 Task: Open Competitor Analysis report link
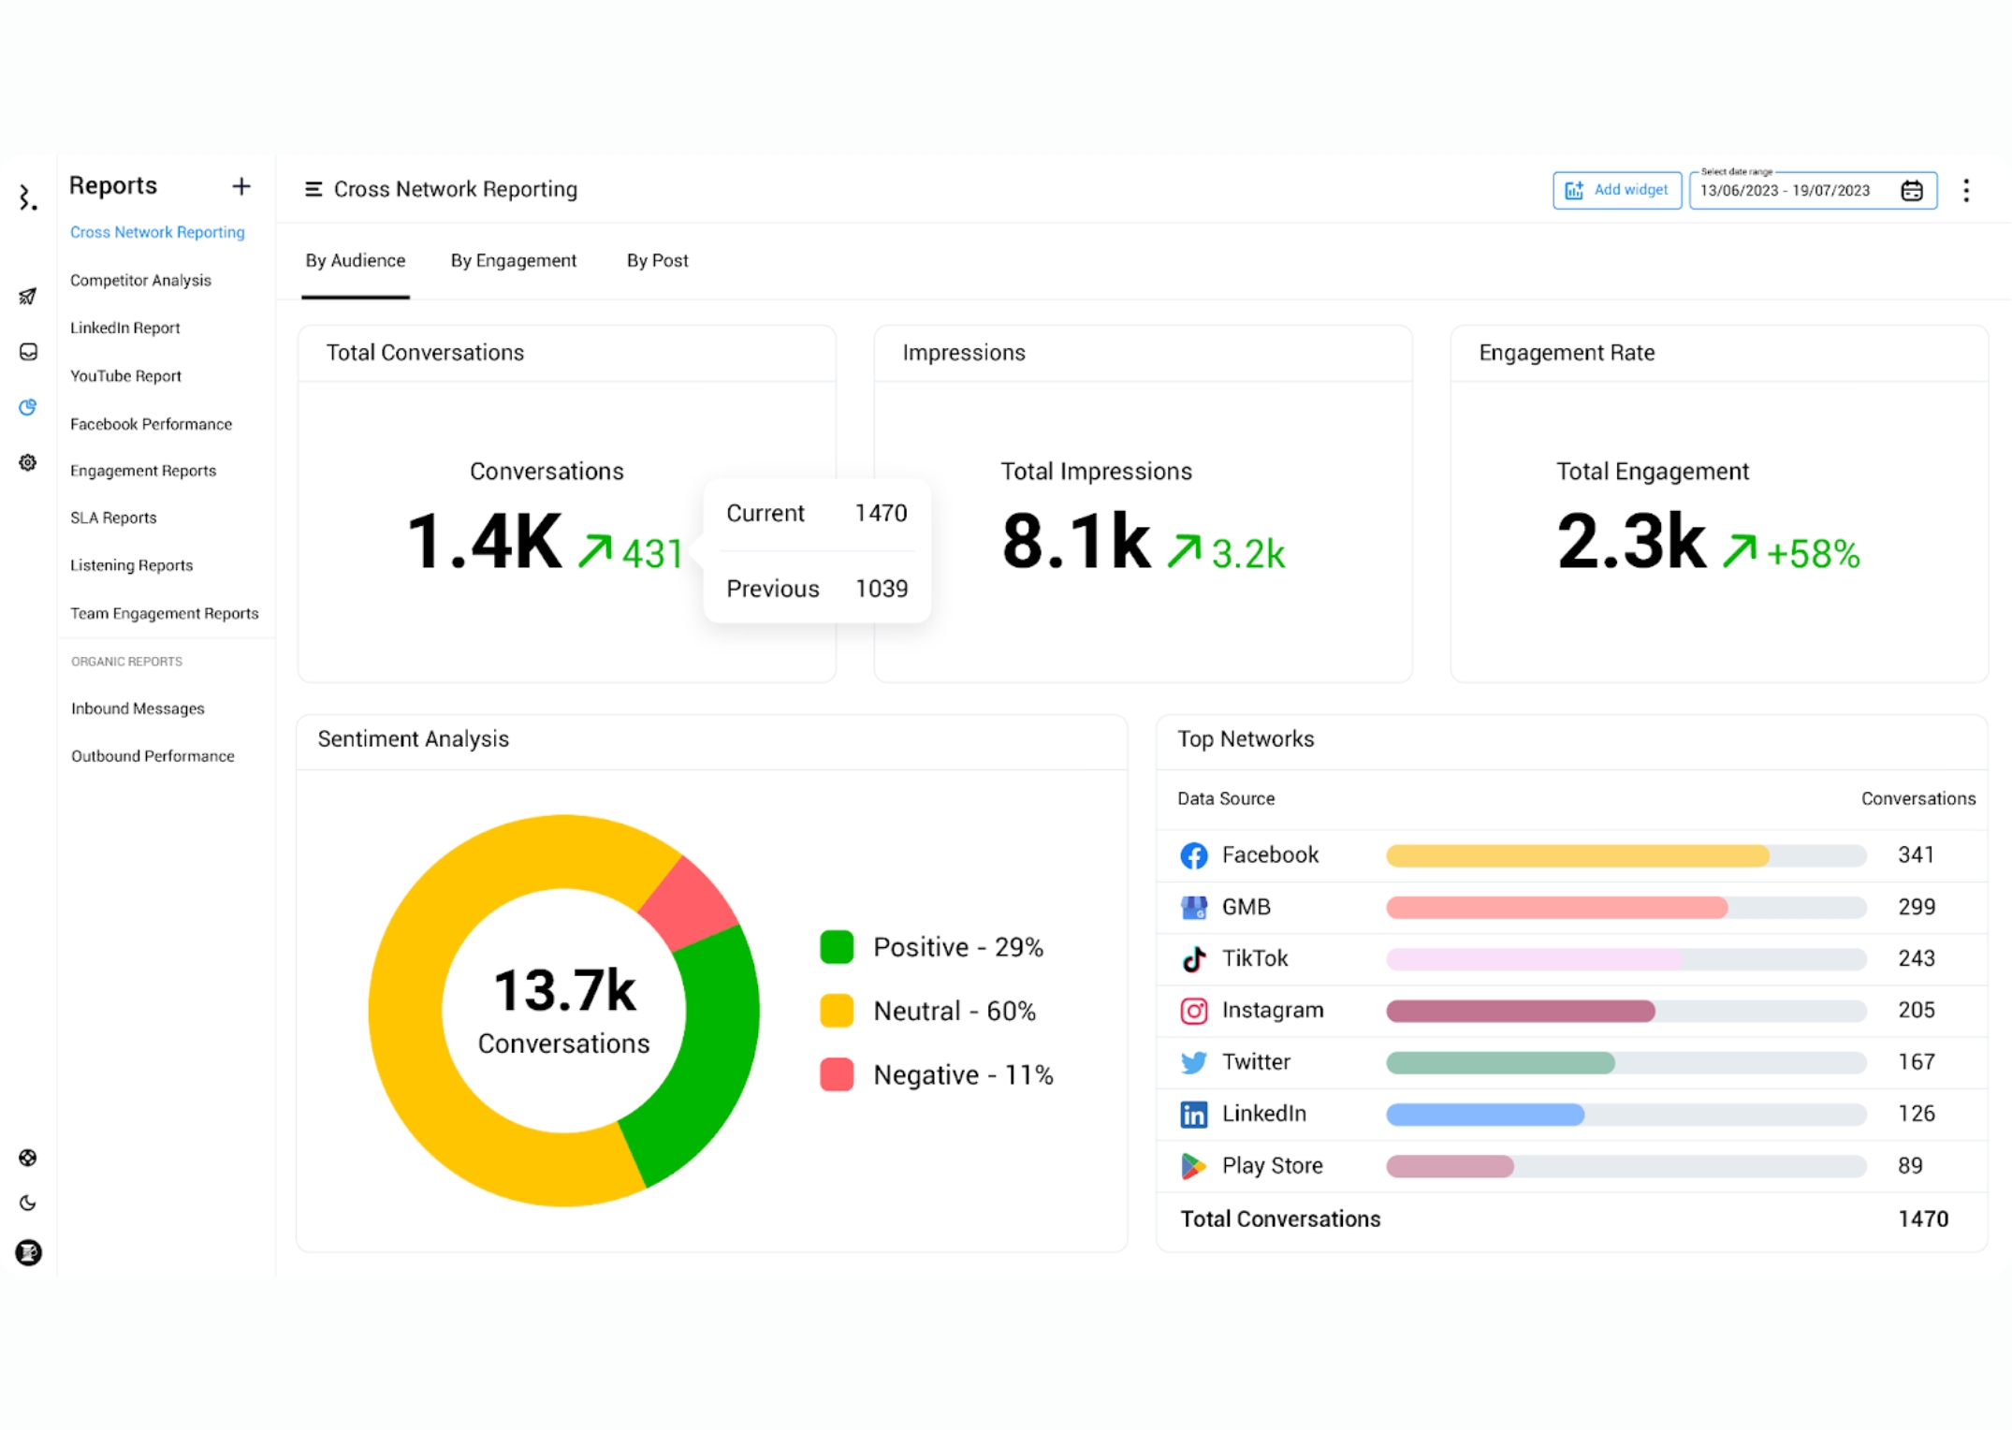click(140, 280)
